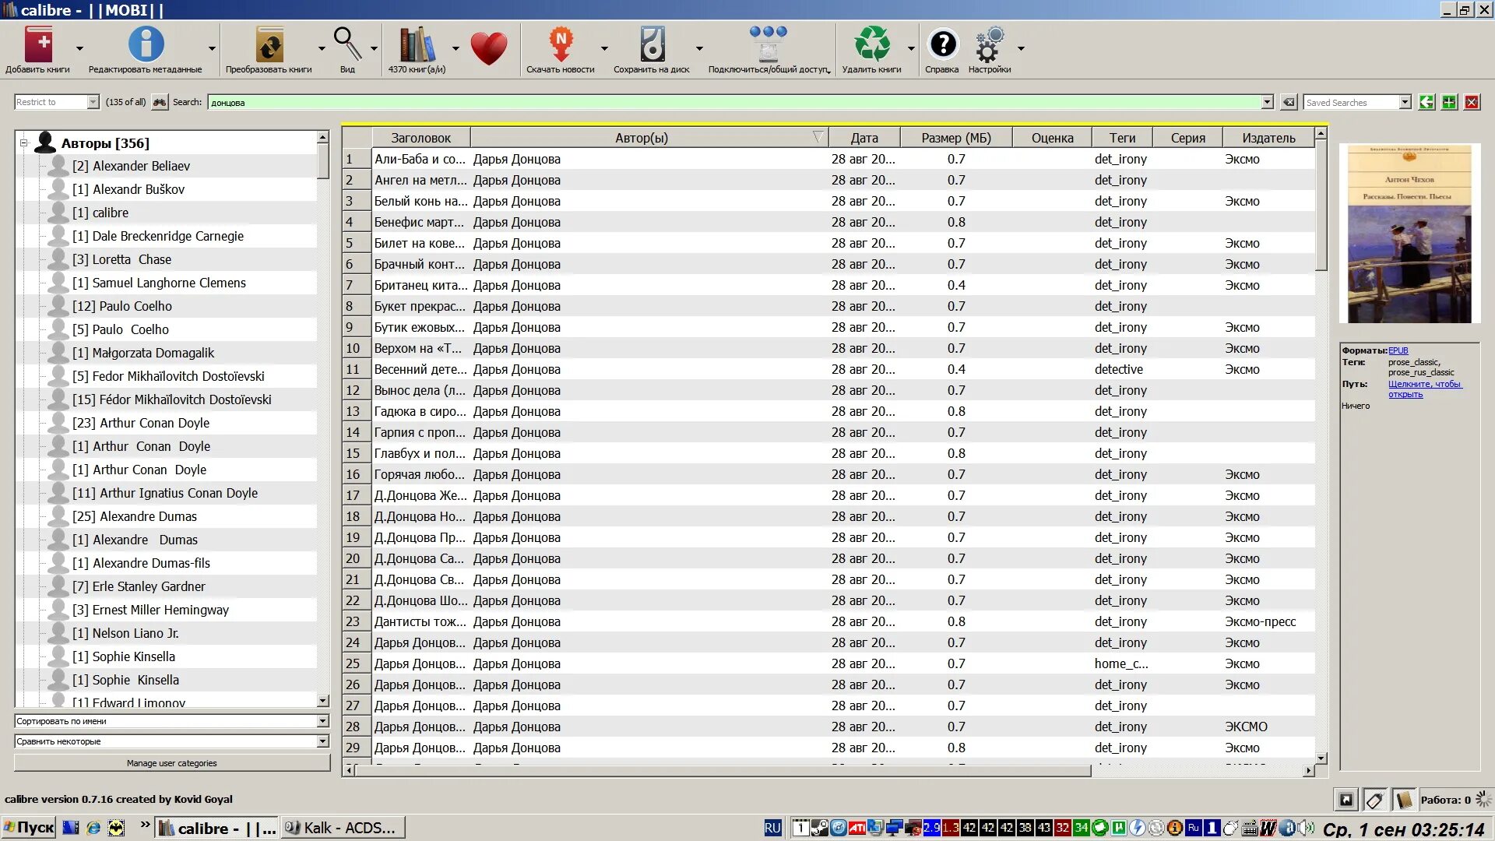This screenshot has width=1495, height=841.
Task: Open the Сравнить некоторые match dropdown
Action: click(x=171, y=741)
